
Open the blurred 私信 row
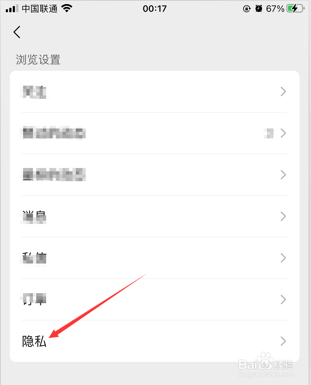point(154,258)
